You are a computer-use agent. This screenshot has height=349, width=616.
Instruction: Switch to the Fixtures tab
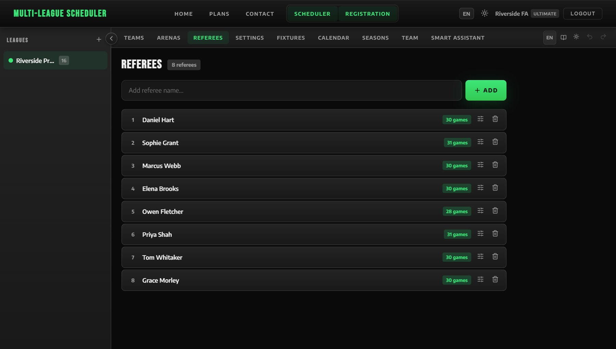(x=291, y=38)
